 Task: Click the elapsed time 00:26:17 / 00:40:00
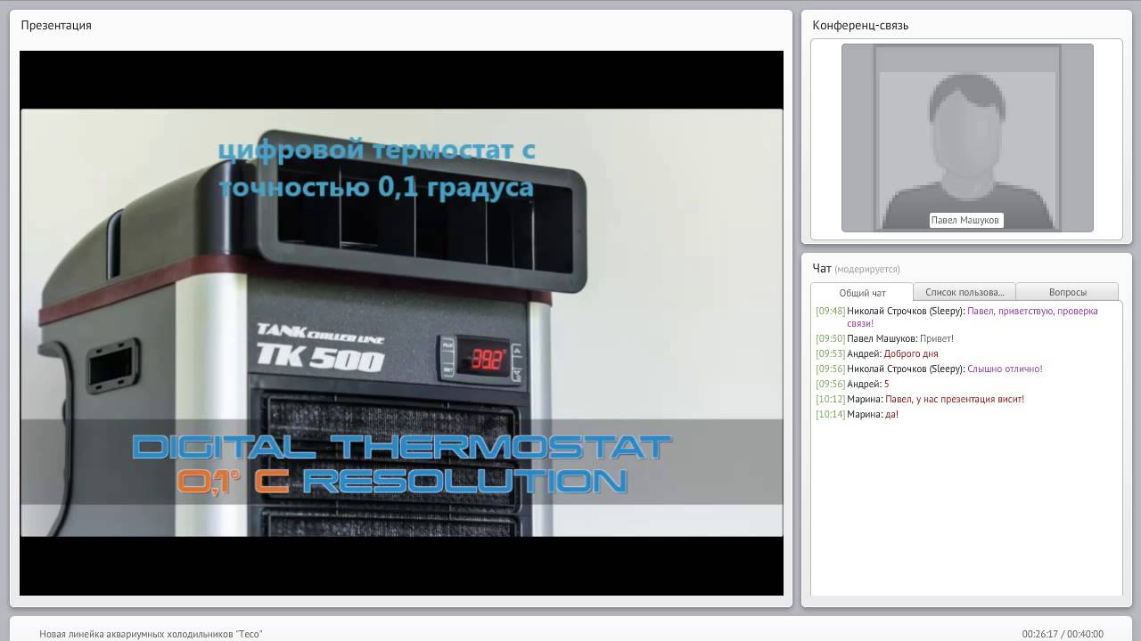1063,634
